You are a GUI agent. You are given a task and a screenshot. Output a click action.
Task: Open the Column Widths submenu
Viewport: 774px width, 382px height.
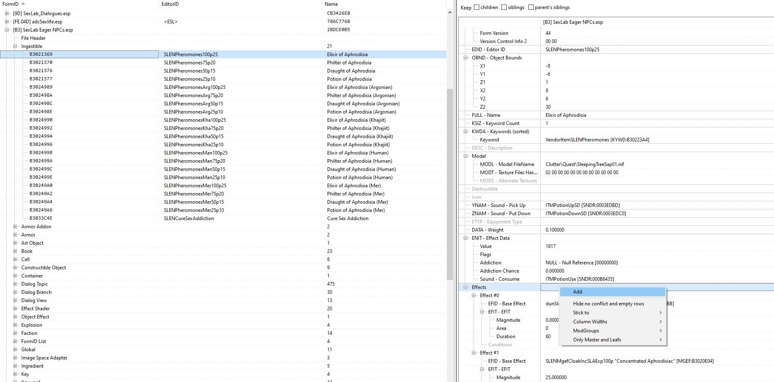click(x=590, y=322)
